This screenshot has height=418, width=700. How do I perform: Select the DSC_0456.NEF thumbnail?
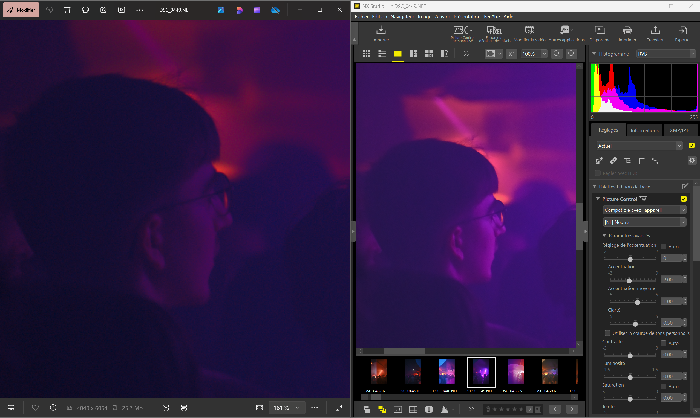(x=515, y=371)
